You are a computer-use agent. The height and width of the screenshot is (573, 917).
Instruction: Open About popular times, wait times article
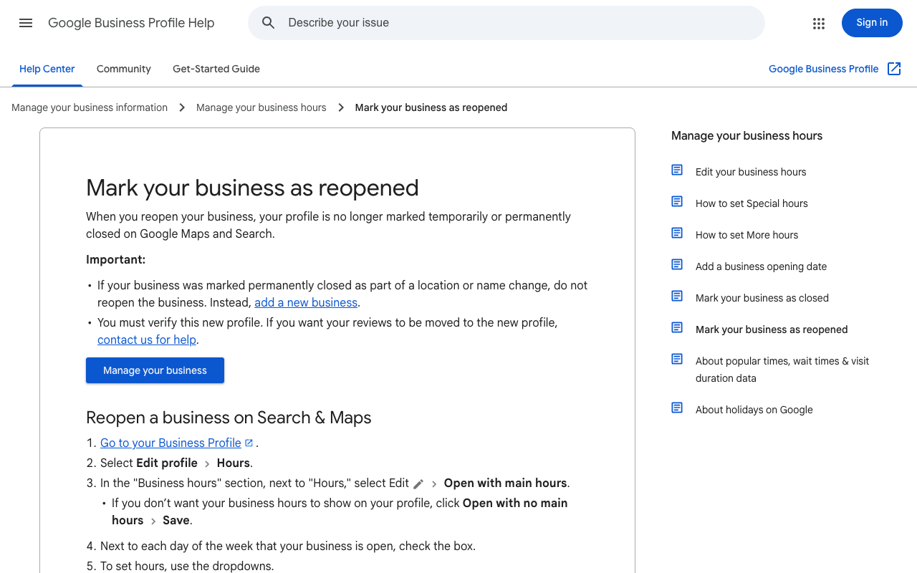[782, 370]
